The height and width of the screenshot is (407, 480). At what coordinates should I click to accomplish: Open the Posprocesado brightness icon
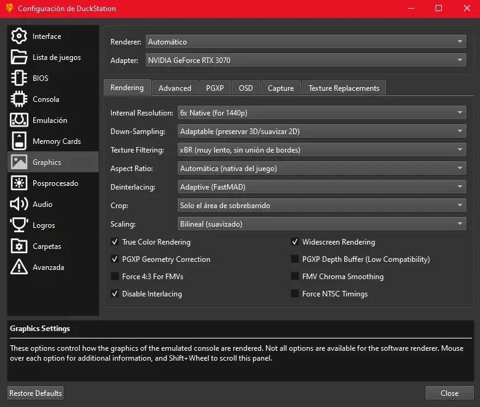tap(19, 183)
